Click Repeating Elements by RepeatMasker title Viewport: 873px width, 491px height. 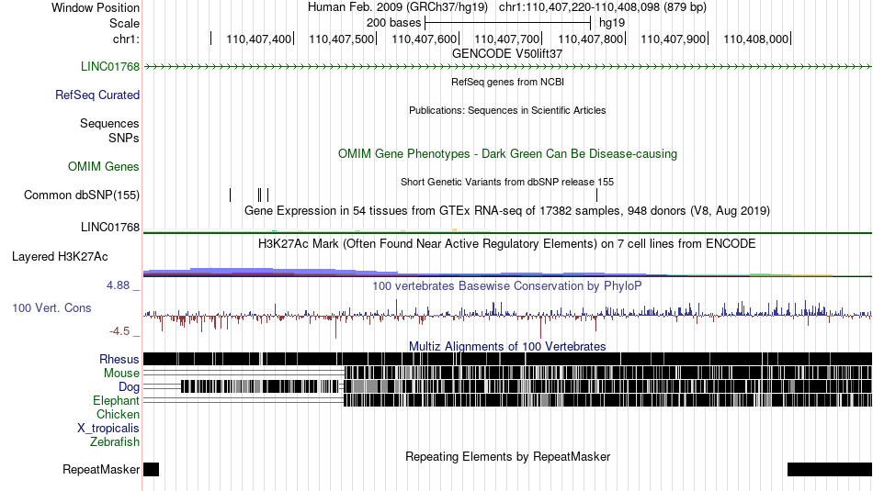(x=507, y=456)
